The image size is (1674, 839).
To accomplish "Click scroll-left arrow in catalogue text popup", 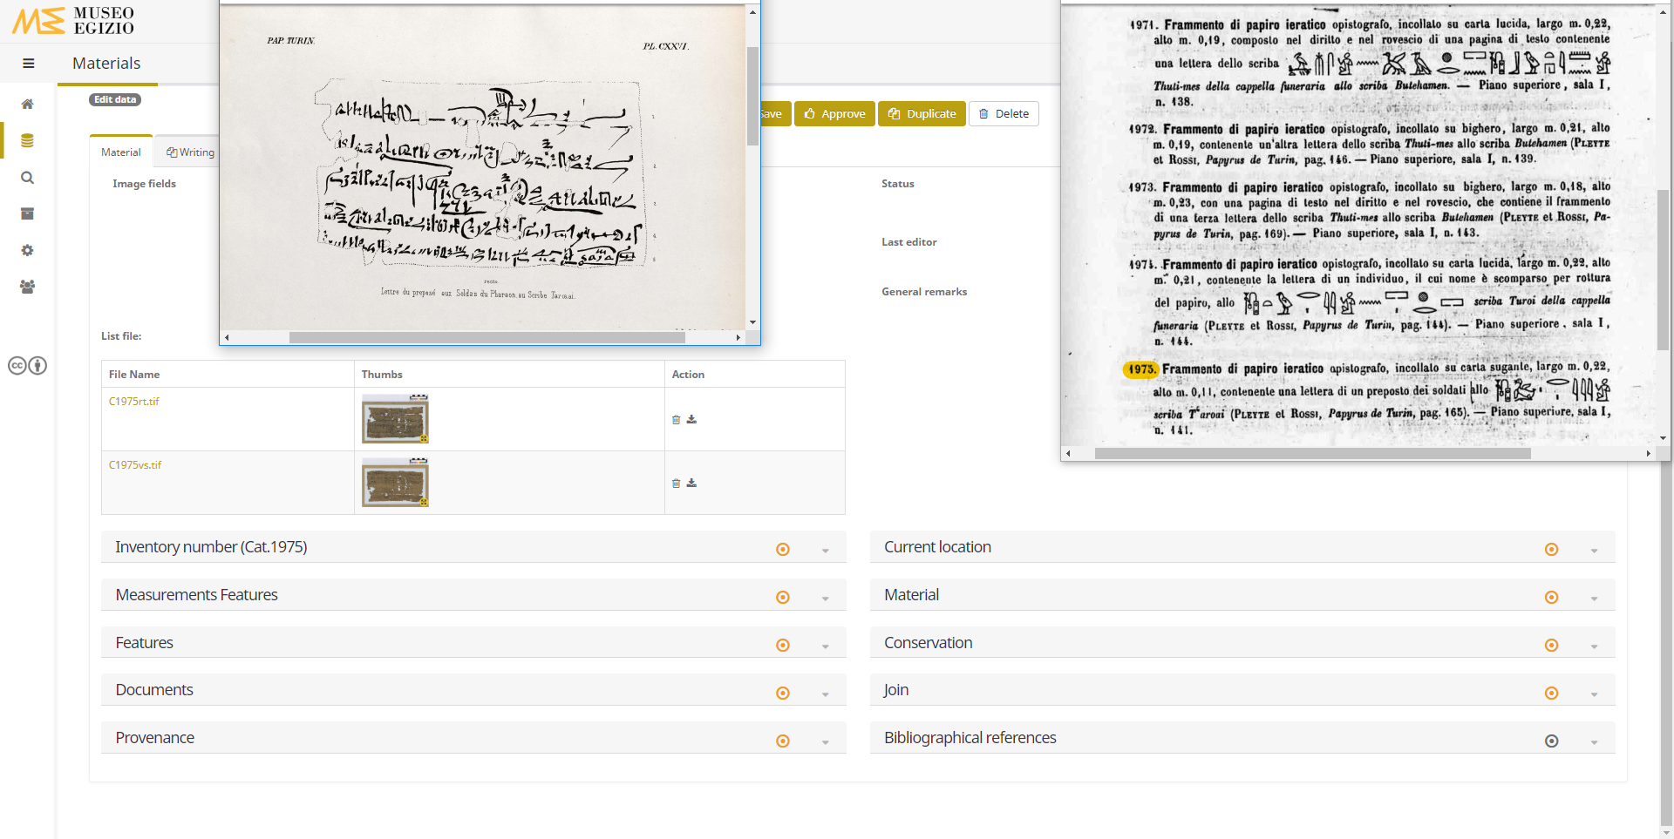I will tap(1069, 453).
